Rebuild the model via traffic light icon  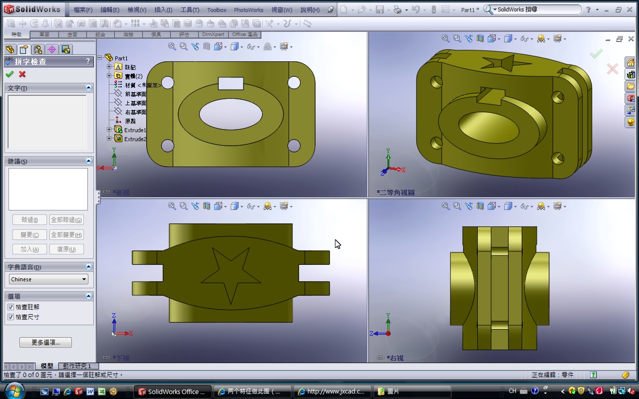[x=433, y=9]
